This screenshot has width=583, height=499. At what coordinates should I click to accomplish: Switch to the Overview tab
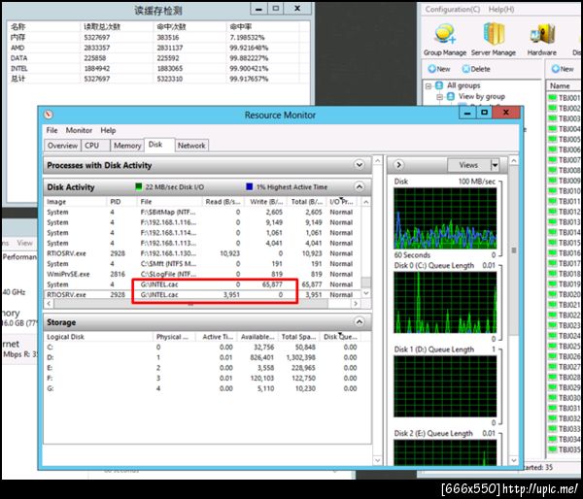tap(62, 146)
